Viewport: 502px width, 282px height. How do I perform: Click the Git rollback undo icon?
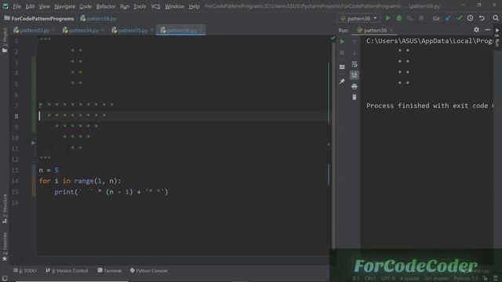tap(482, 18)
